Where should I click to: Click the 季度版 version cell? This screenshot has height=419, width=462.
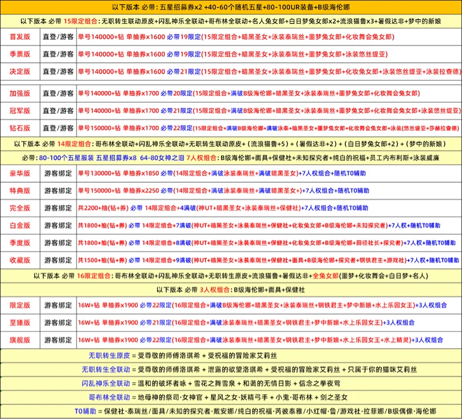(20, 242)
